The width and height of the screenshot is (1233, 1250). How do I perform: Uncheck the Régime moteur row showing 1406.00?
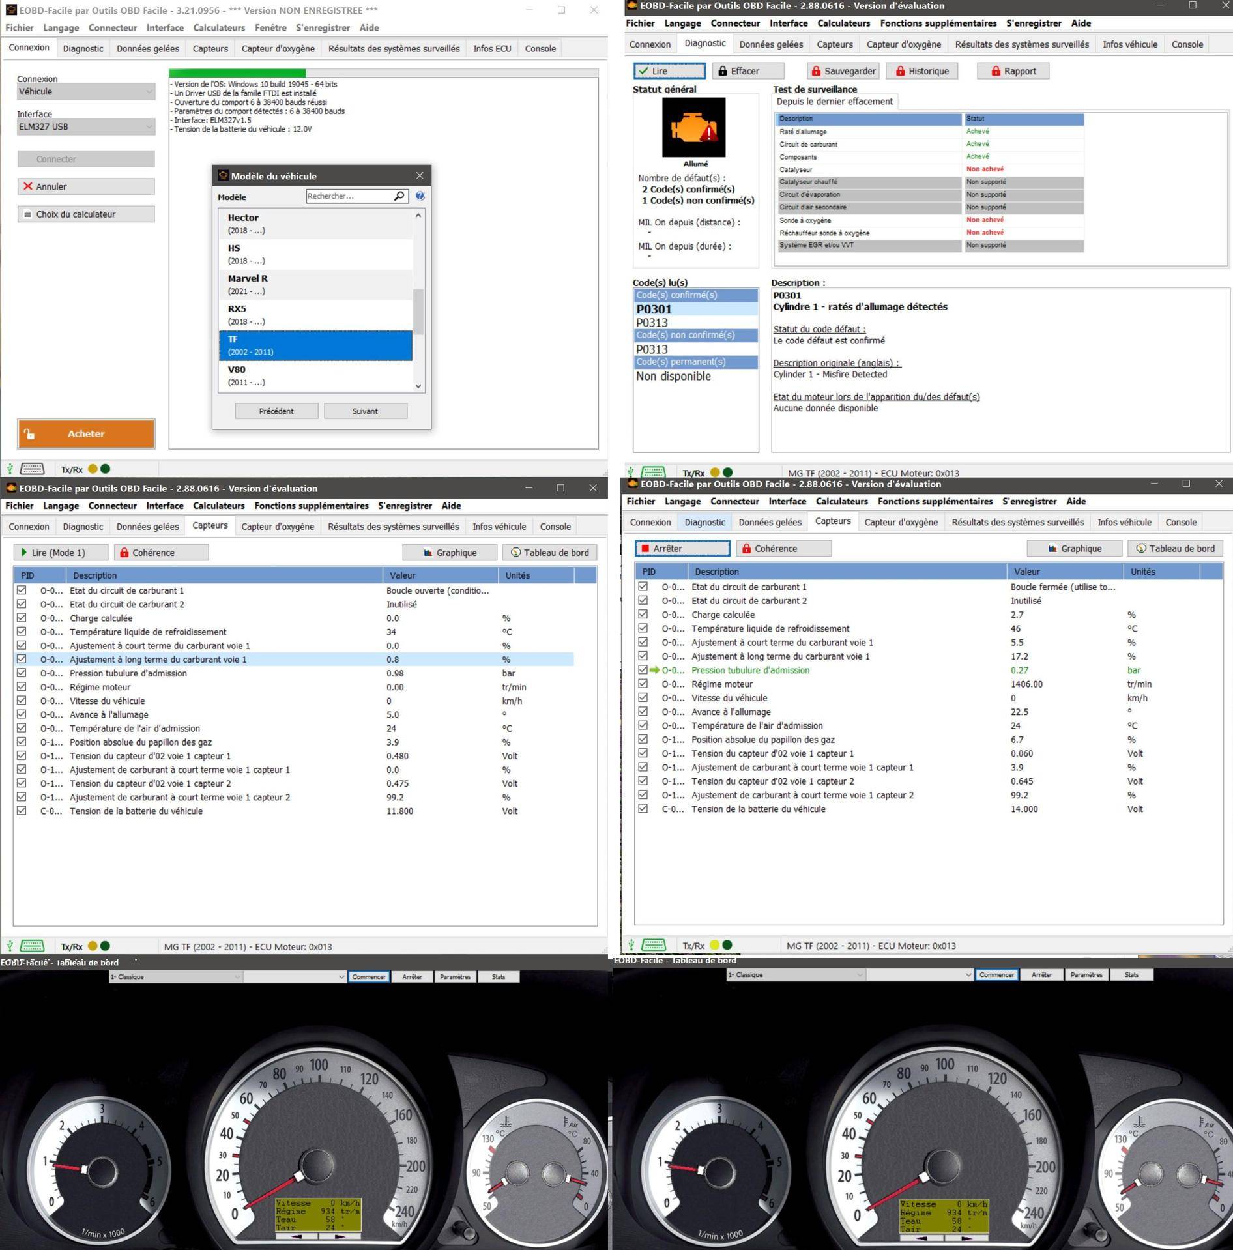click(643, 684)
